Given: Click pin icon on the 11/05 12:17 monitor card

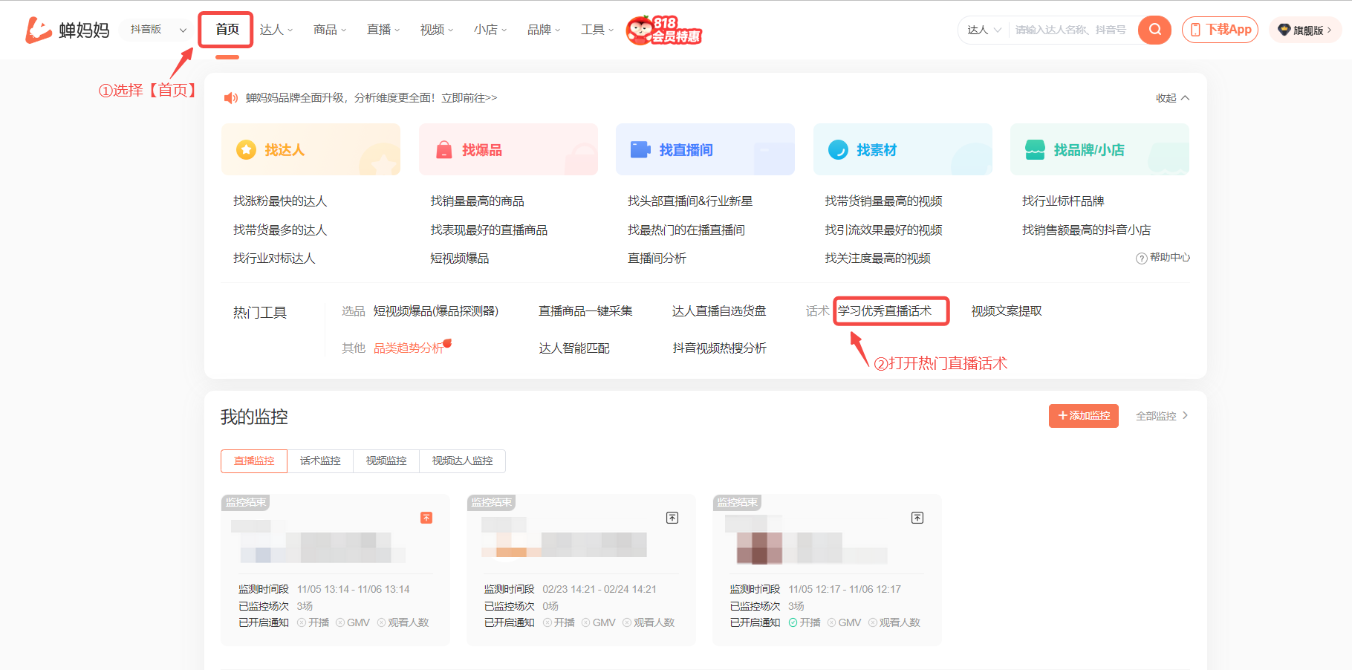Looking at the screenshot, I should coord(917,518).
